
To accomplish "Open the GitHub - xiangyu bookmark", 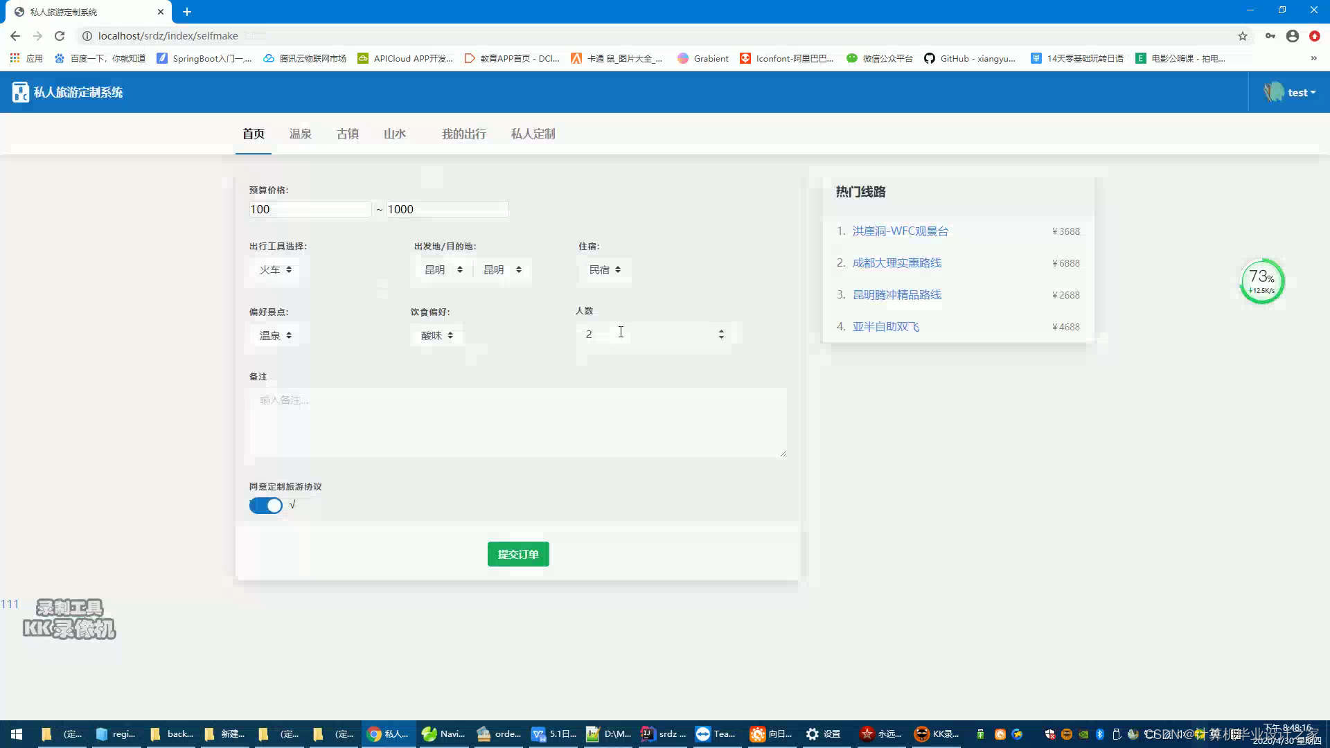I will point(971,58).
